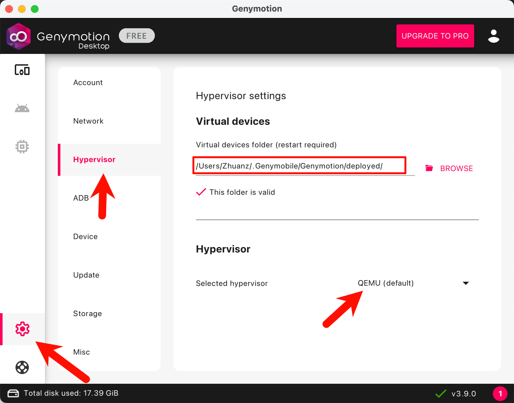Open the user account profile icon
The image size is (514, 403).
(493, 36)
